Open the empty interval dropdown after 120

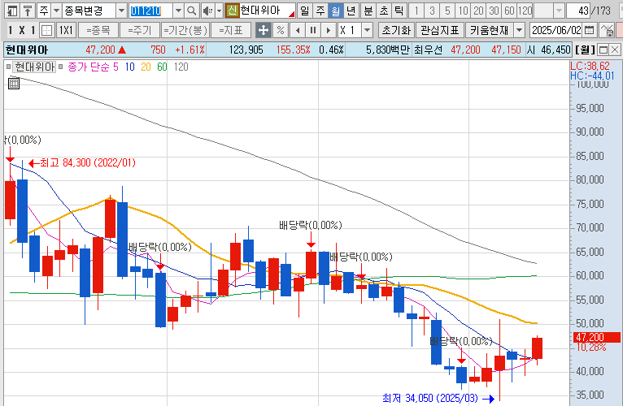pyautogui.click(x=559, y=11)
